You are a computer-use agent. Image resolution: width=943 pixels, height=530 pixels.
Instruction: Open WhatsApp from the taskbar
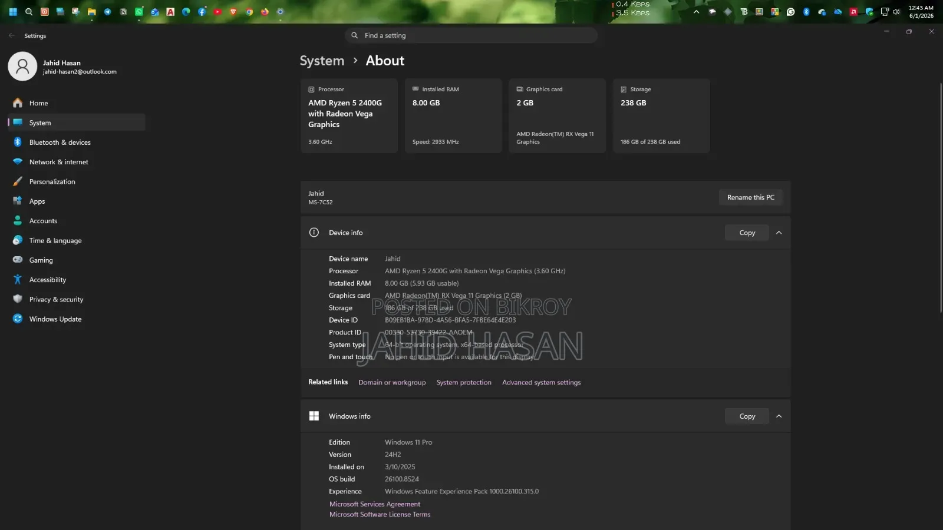(139, 12)
